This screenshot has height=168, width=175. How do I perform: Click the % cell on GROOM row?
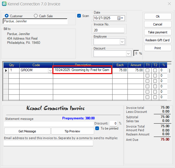163,70
